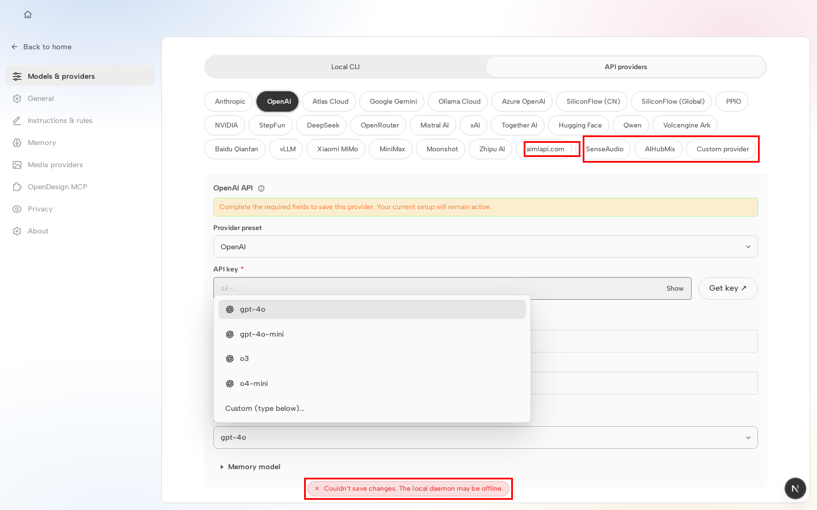Click the pencil icon beside Instructions & rules
Viewport: 817px width, 510px height.
coord(17,121)
